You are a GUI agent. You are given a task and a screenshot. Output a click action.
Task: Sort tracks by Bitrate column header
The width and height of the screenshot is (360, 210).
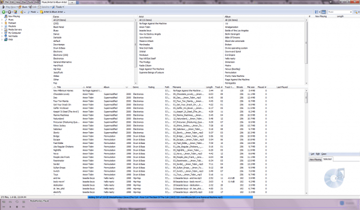(x=240, y=87)
